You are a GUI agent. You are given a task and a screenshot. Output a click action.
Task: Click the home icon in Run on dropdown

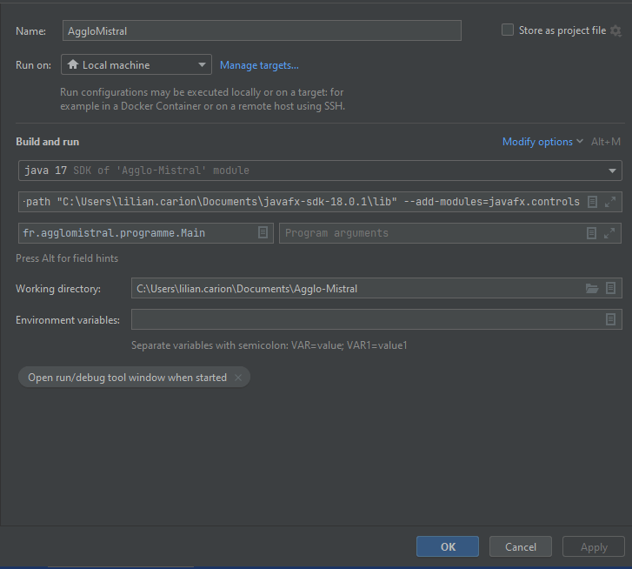[72, 64]
